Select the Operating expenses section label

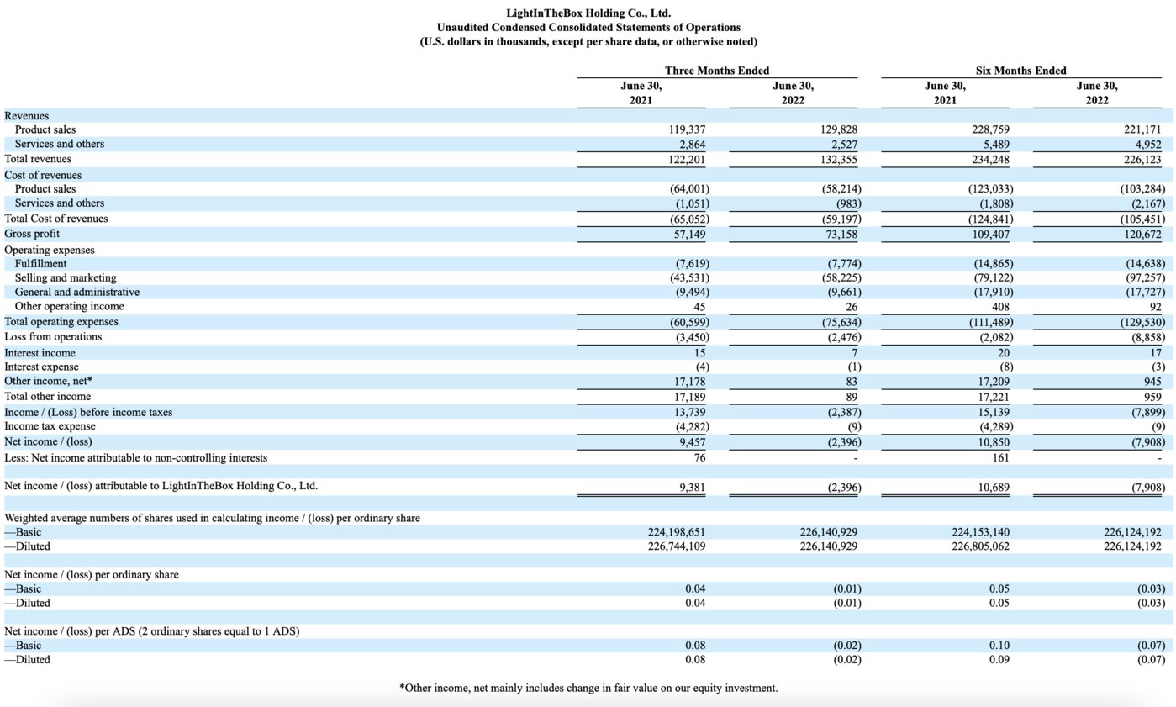[50, 251]
